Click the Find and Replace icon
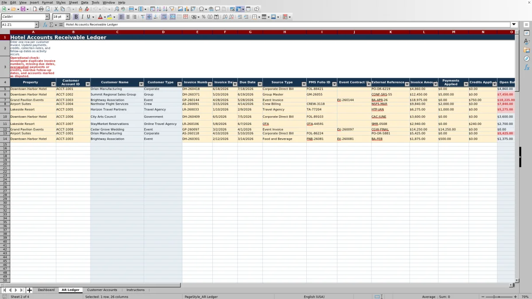This screenshot has height=299, width=532. pyautogui.click(x=117, y=9)
